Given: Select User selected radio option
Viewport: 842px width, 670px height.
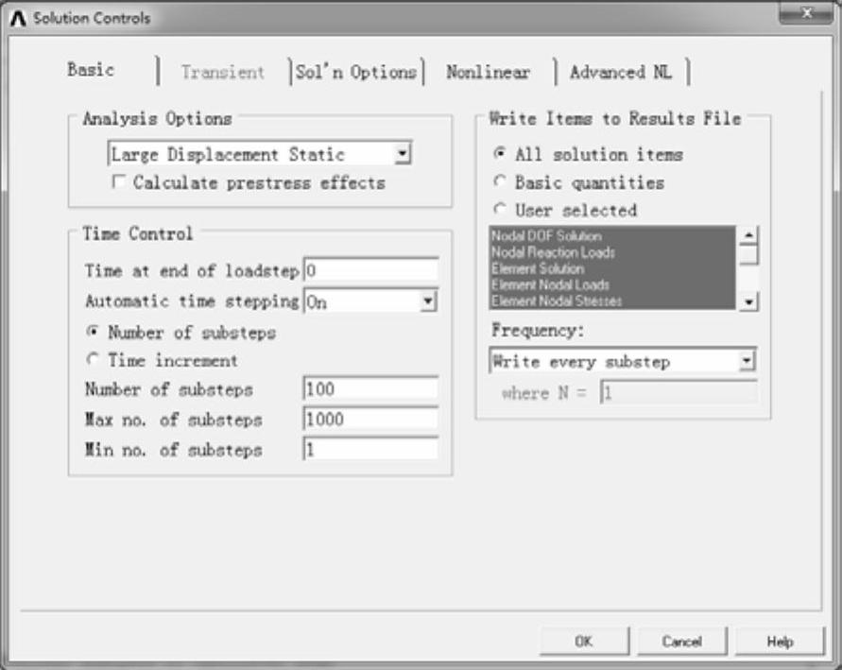Looking at the screenshot, I should [500, 209].
